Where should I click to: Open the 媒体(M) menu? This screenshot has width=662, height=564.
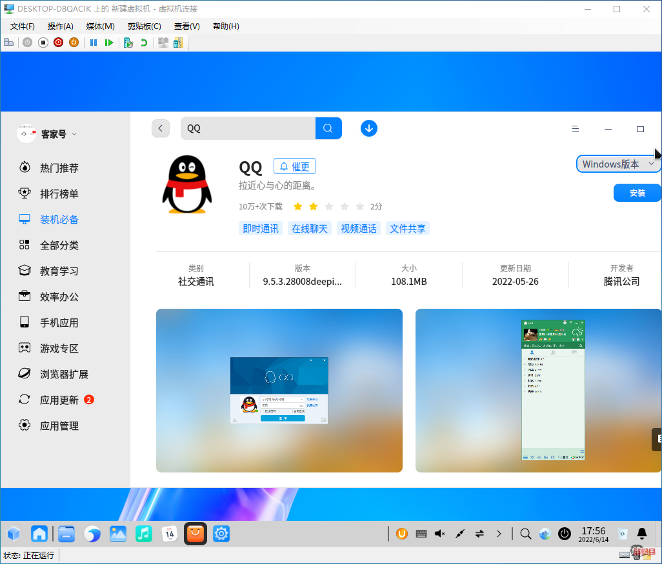[100, 26]
